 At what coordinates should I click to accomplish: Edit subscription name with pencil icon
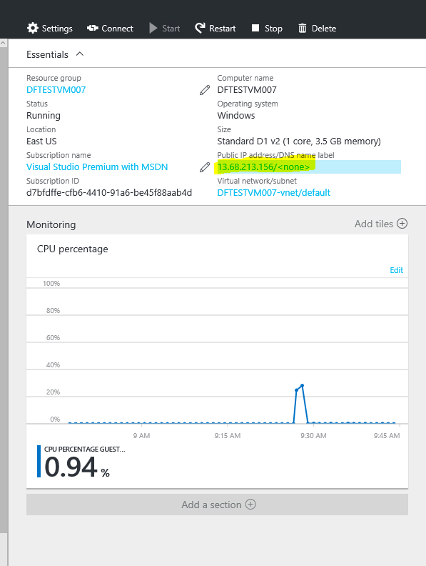click(205, 167)
